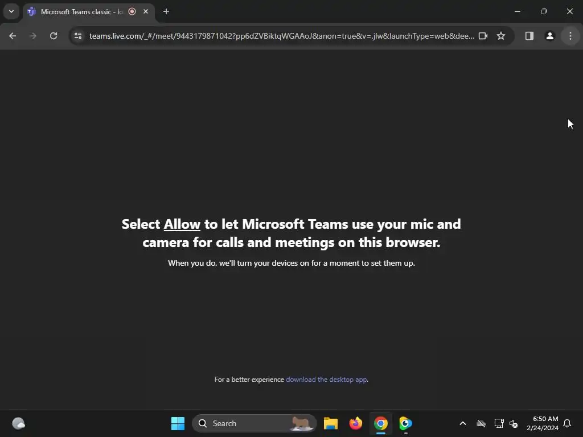Show hidden system tray icons
The height and width of the screenshot is (437, 583).
click(x=462, y=423)
